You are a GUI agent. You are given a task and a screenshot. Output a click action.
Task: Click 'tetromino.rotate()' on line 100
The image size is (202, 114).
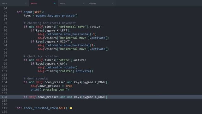62,67
